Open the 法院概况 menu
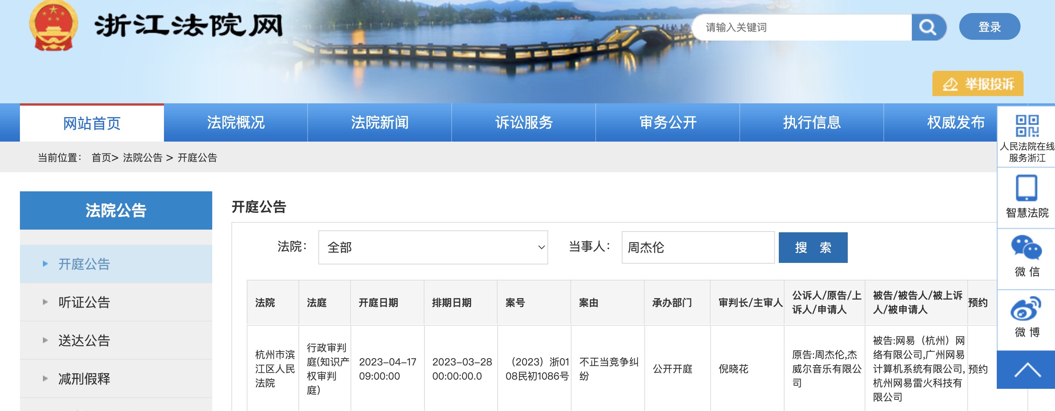The image size is (1055, 411). tap(236, 123)
